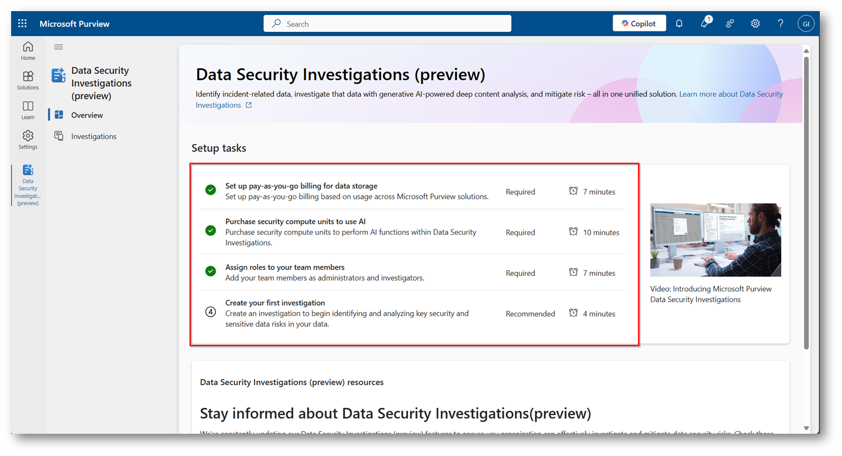
Task: Click checkmark for Assign roles task
Action: [211, 271]
